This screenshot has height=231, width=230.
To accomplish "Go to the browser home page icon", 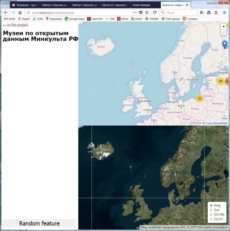I will (x=20, y=12).
